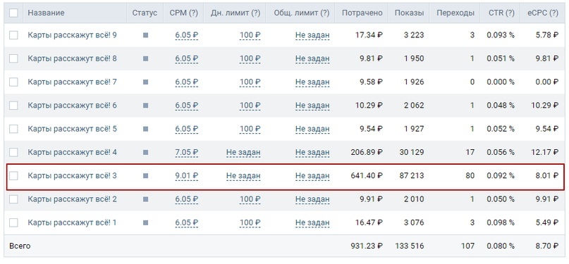This screenshot has width=569, height=264.
Task: Click status square icon of ad 8
Action: (x=145, y=58)
